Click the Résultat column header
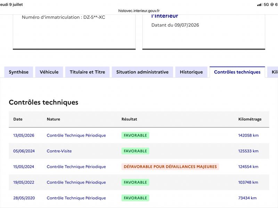Screen dimensions: 278x208 (129, 119)
